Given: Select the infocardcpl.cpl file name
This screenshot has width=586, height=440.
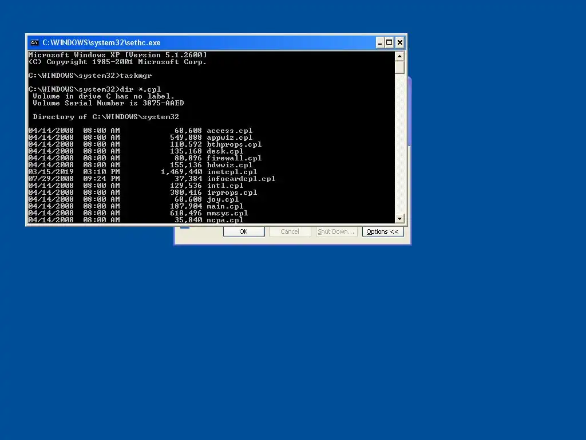Looking at the screenshot, I should pyautogui.click(x=241, y=179).
